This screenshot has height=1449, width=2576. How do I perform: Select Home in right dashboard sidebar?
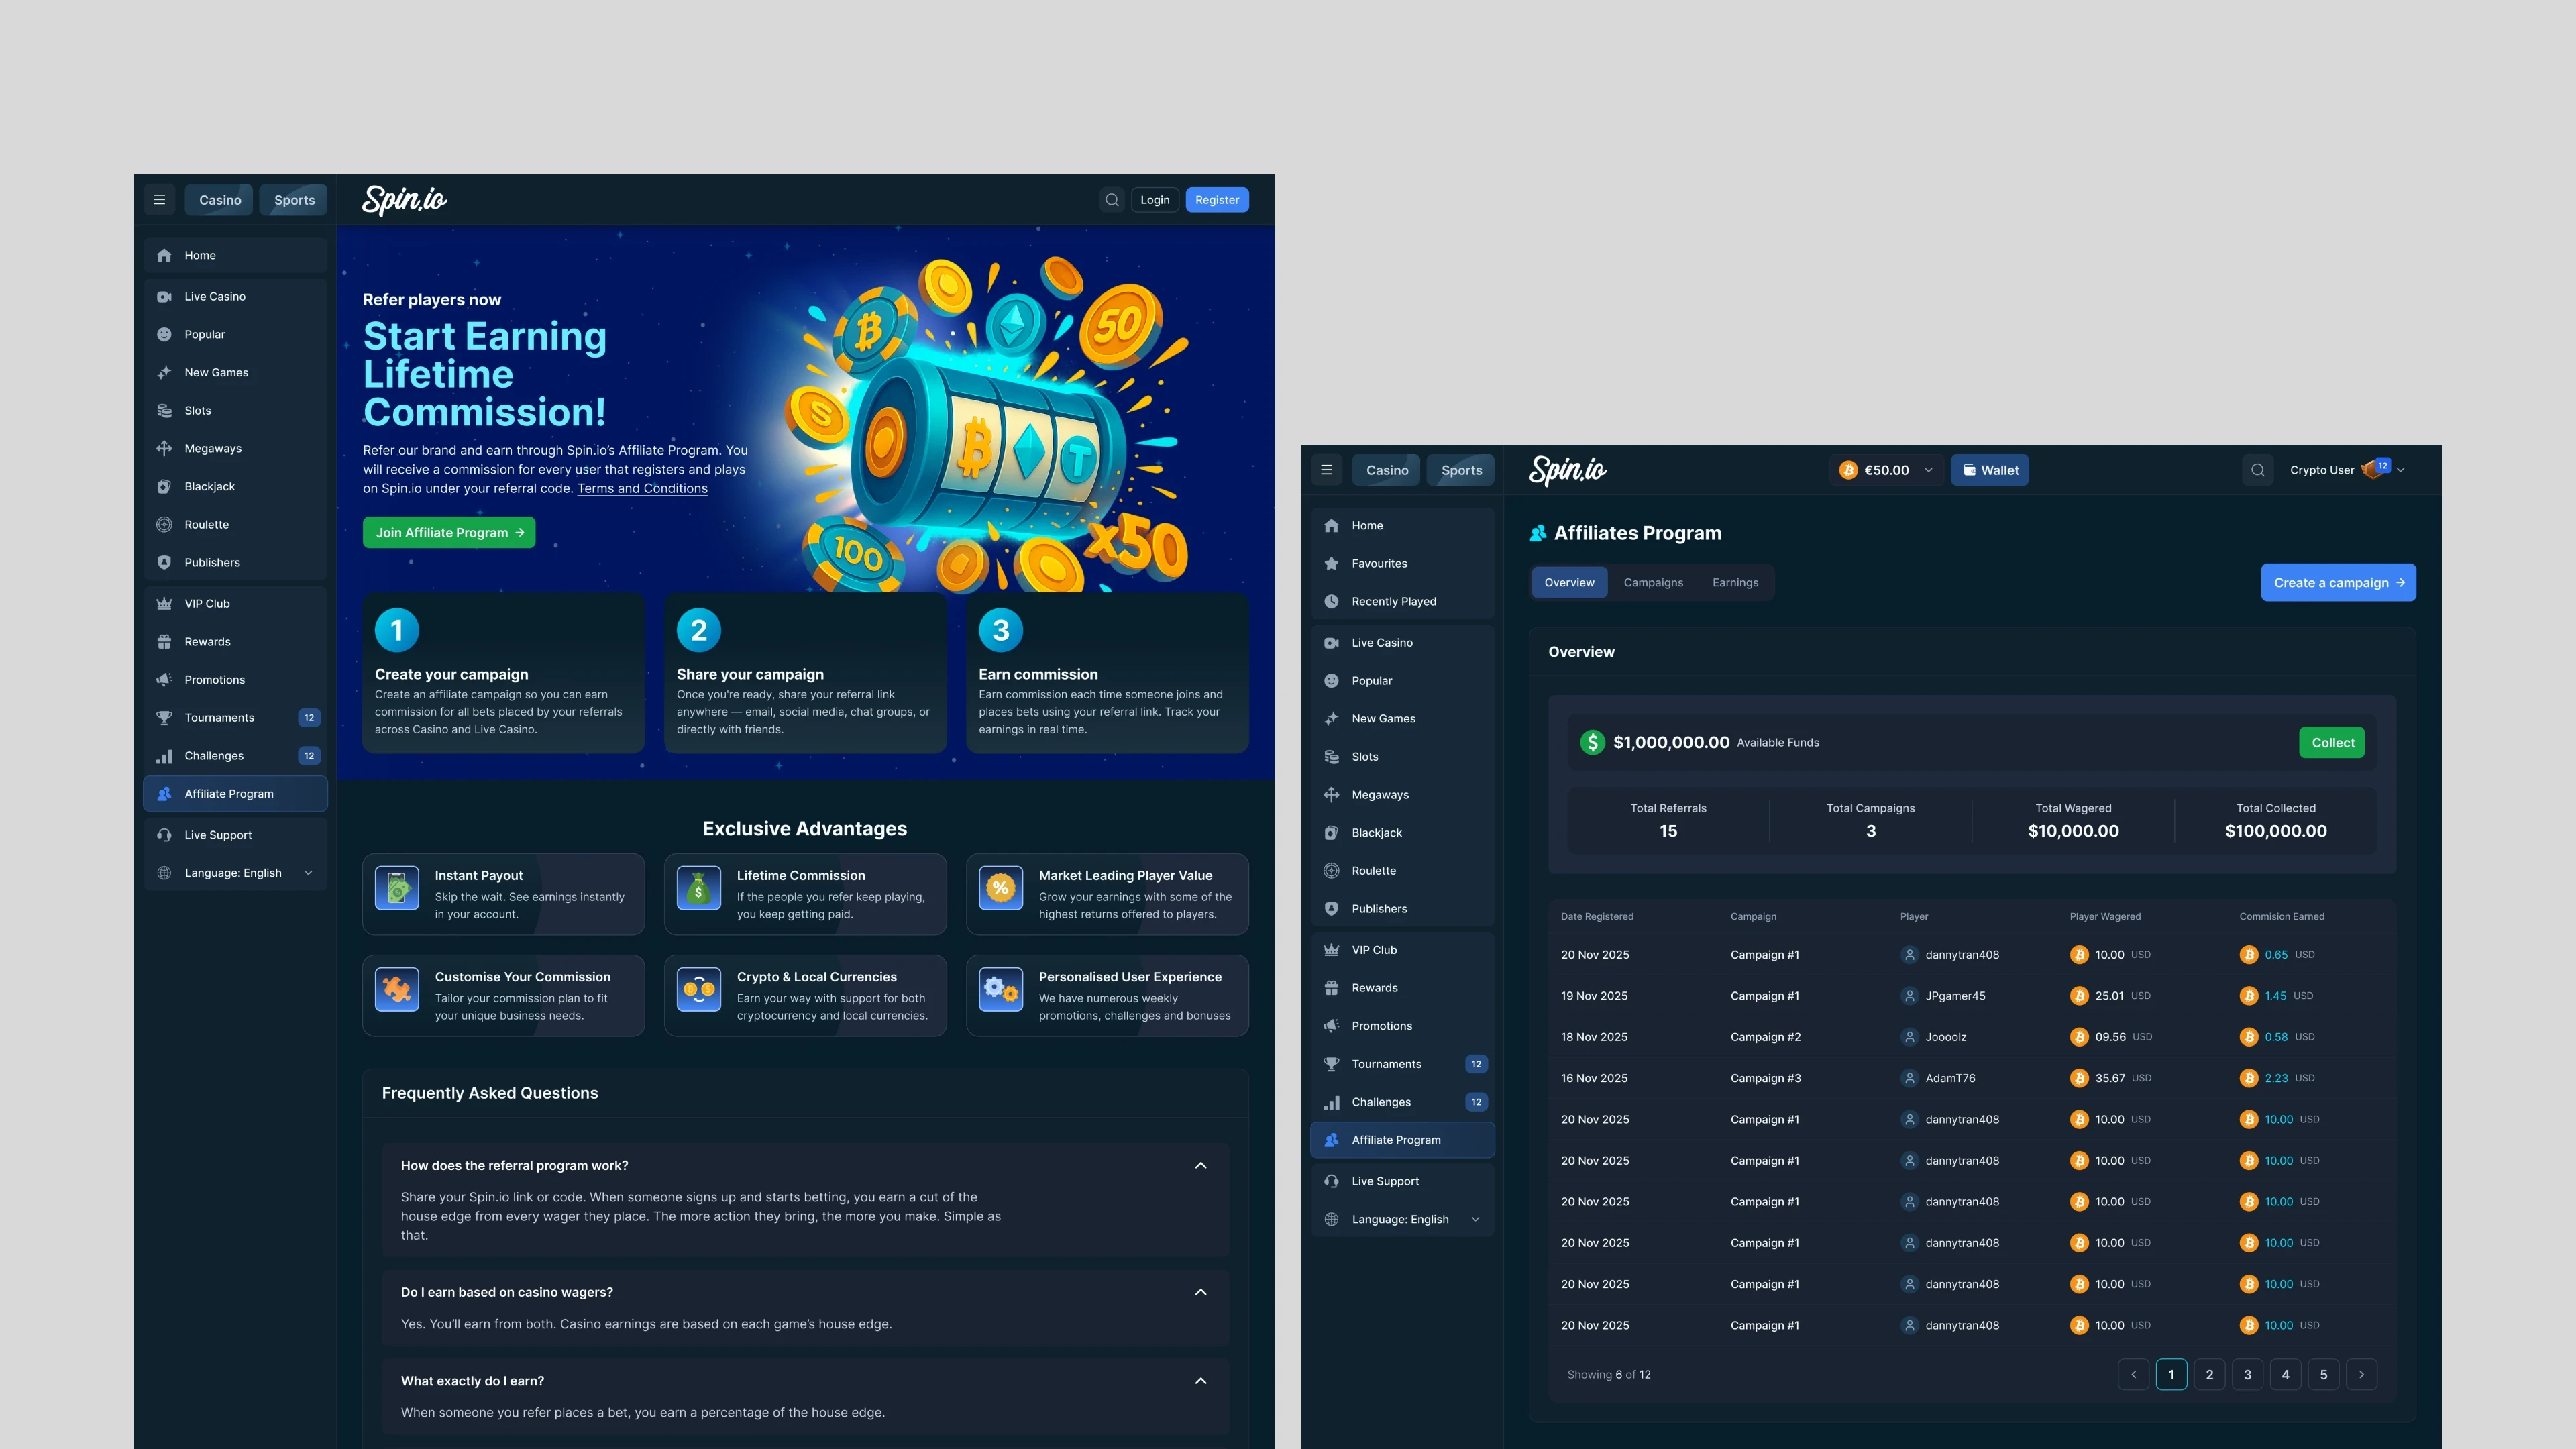coord(1402,526)
